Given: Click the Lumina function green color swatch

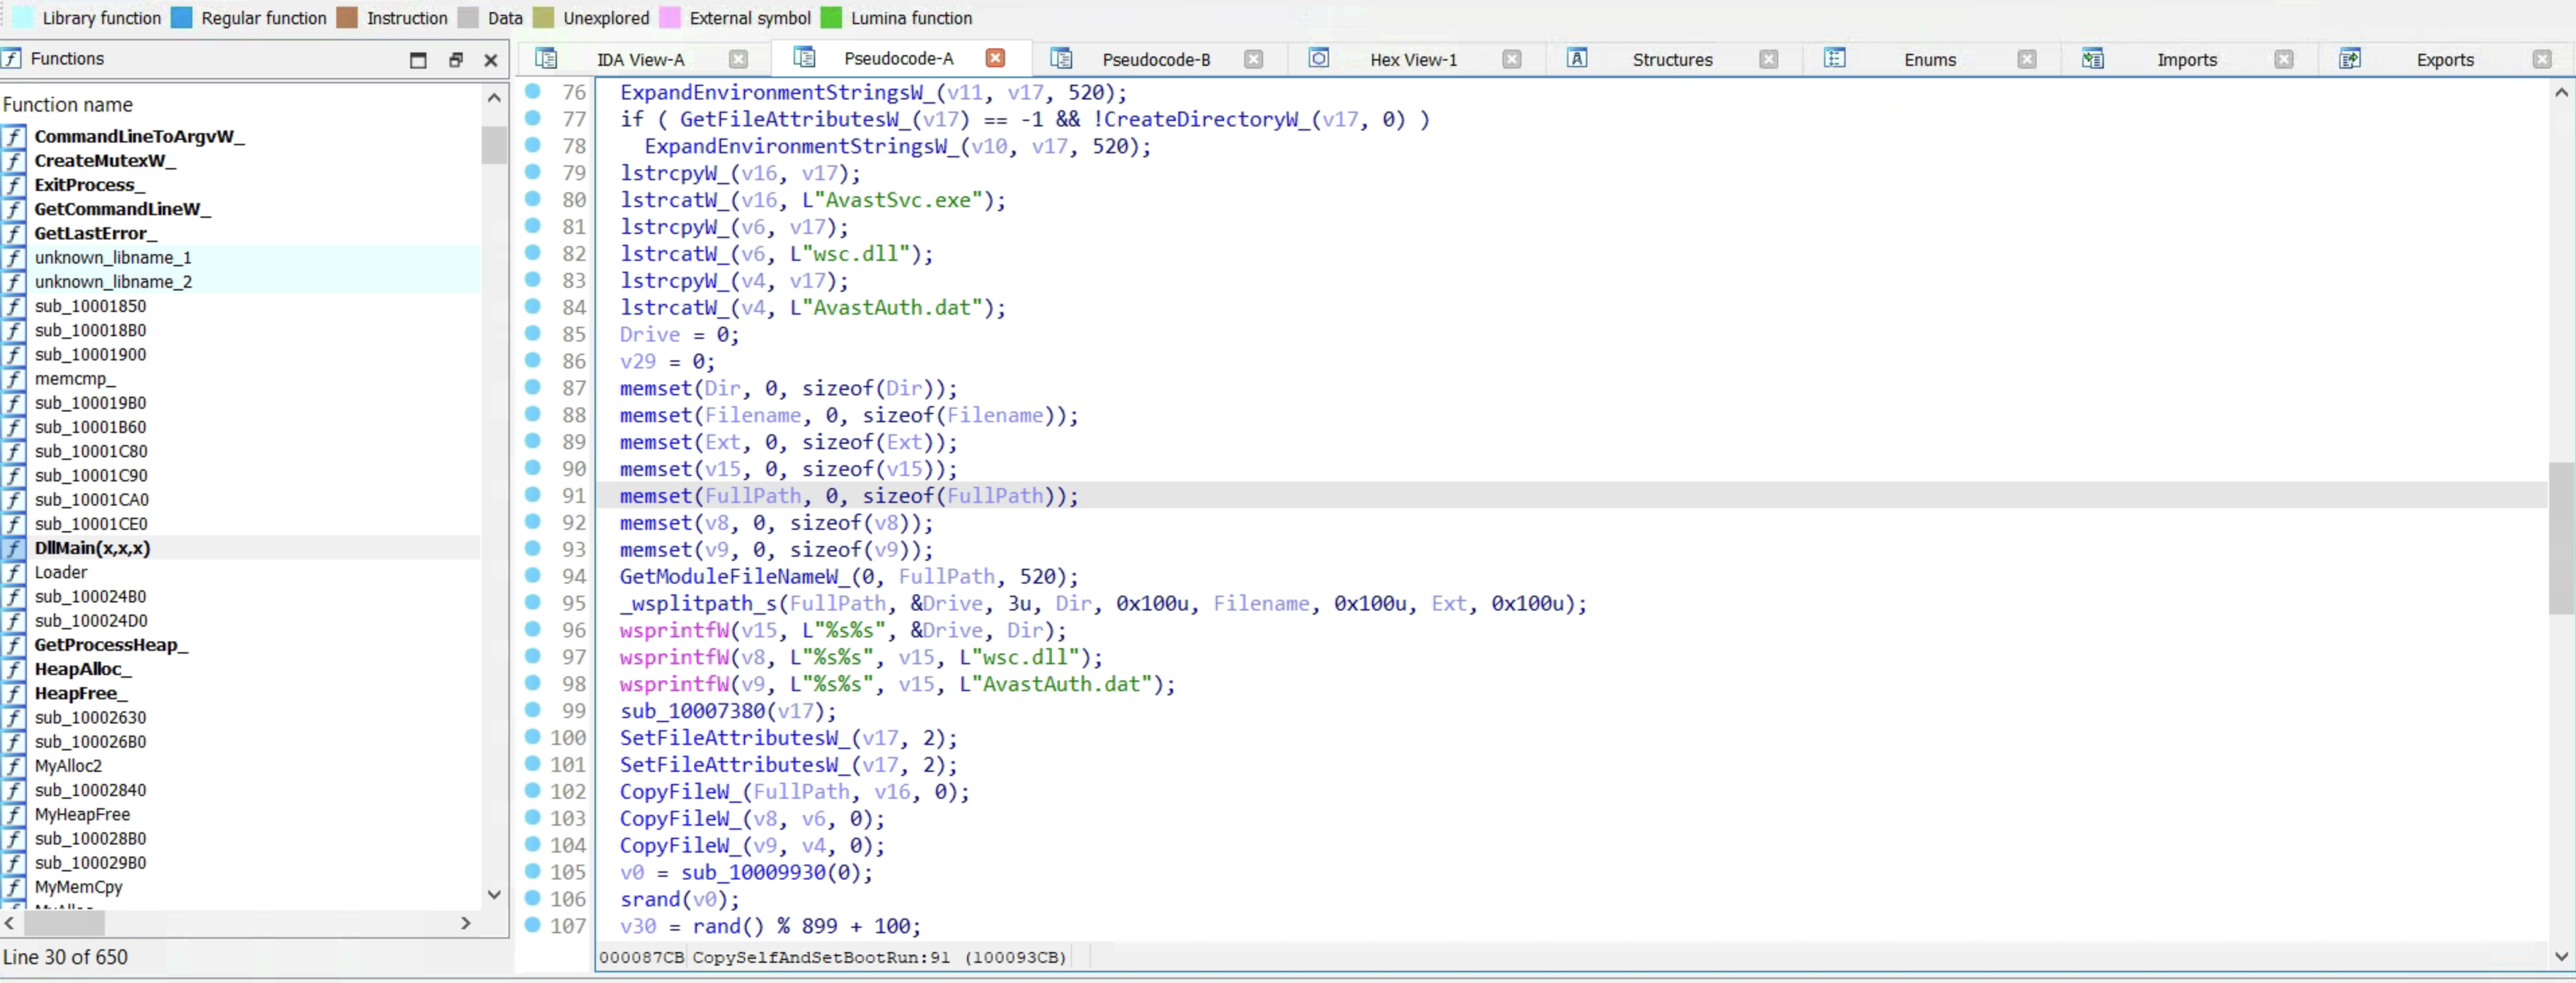Looking at the screenshot, I should 831,17.
